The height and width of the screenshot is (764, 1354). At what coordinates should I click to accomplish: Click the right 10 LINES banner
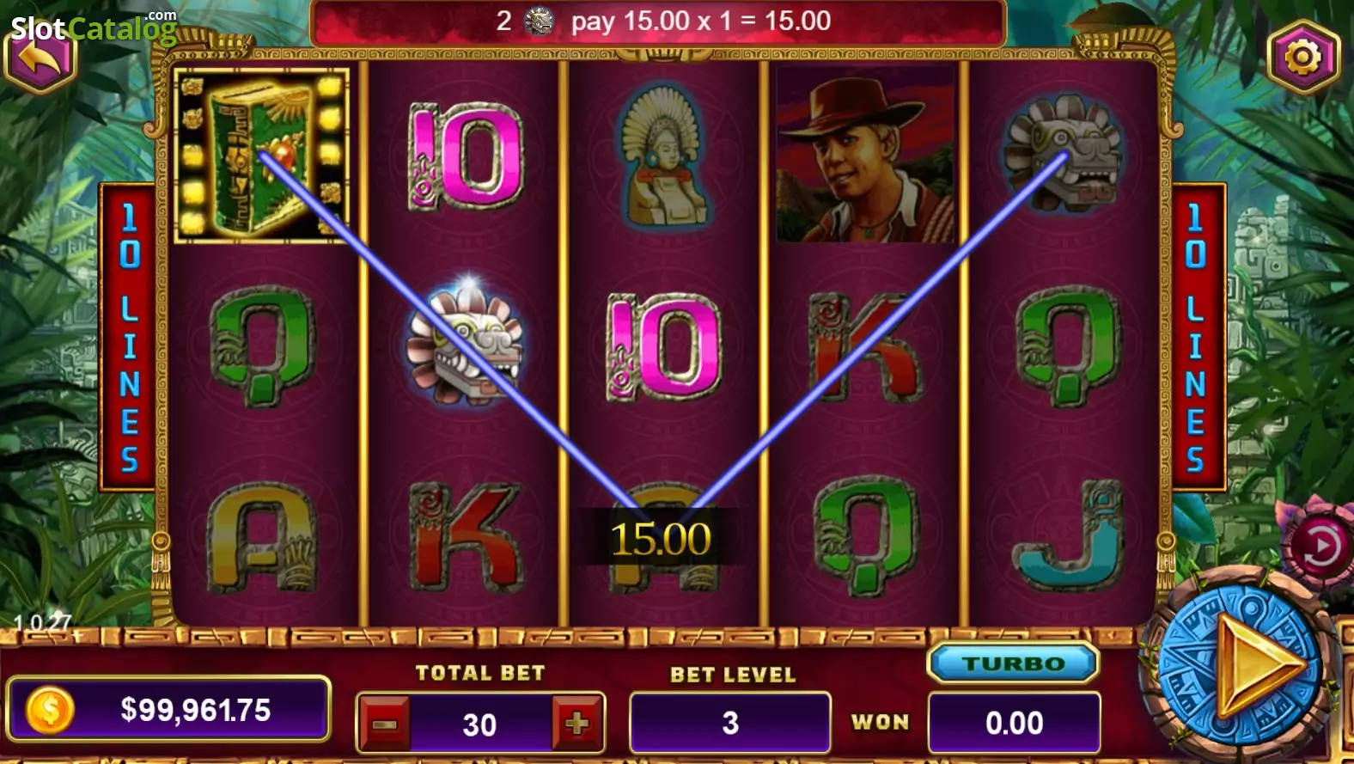coord(1196,337)
